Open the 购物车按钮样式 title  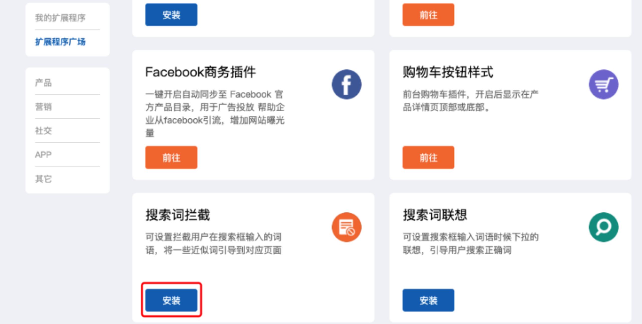448,72
